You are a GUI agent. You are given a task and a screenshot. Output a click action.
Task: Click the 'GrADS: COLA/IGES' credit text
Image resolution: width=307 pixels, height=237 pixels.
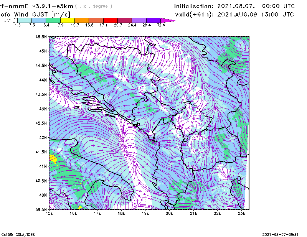(x=18, y=235)
